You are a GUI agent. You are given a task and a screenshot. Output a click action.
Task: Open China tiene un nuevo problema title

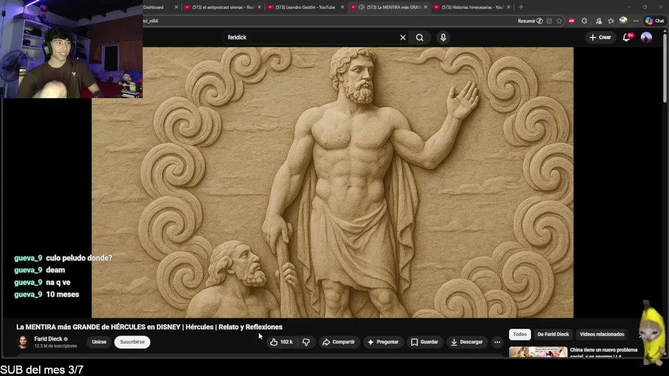tap(604, 352)
